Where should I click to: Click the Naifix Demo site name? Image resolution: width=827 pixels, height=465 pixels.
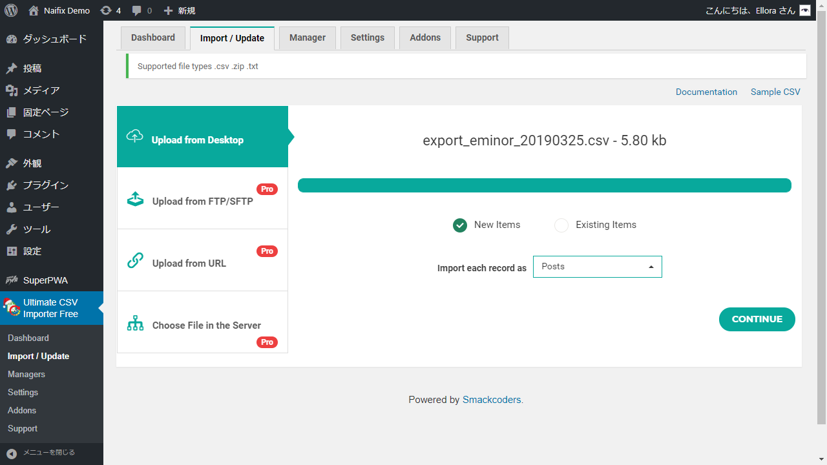[x=67, y=10]
